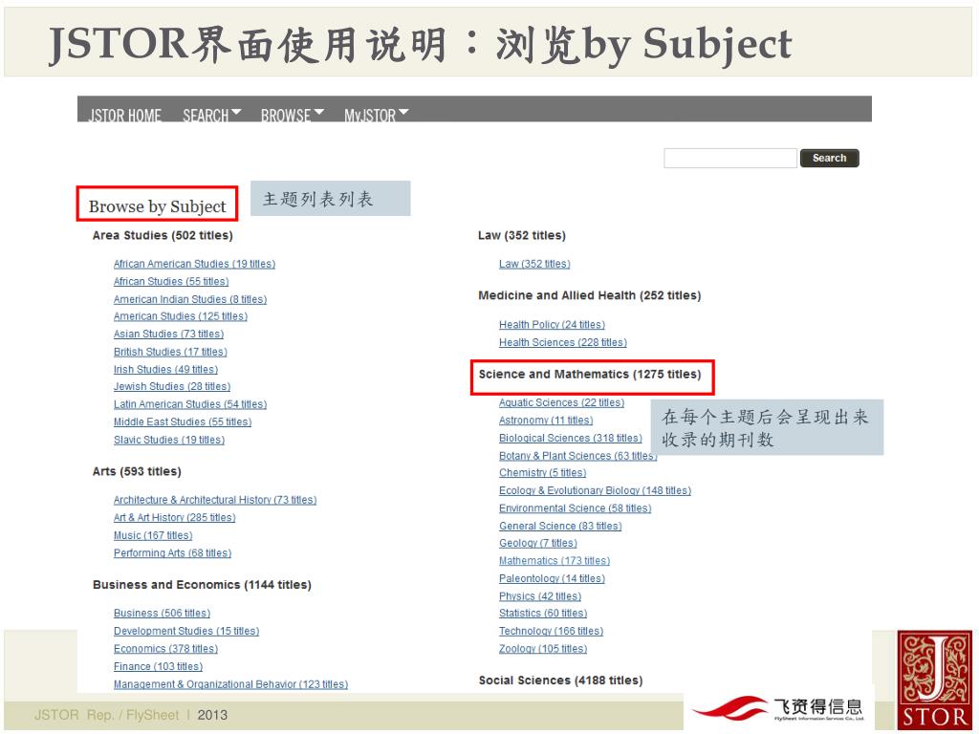Open Statistics (60 titles) link
Viewport: 979px width, 734px height.
(543, 614)
